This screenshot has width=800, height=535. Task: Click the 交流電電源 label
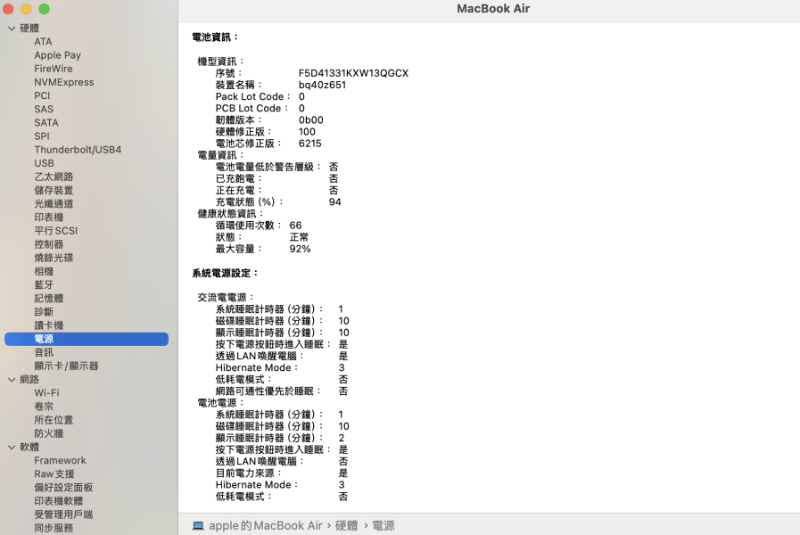click(226, 297)
